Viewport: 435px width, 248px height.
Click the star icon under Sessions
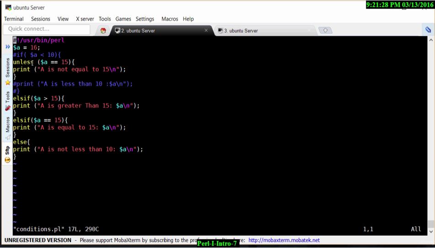[x=8, y=82]
